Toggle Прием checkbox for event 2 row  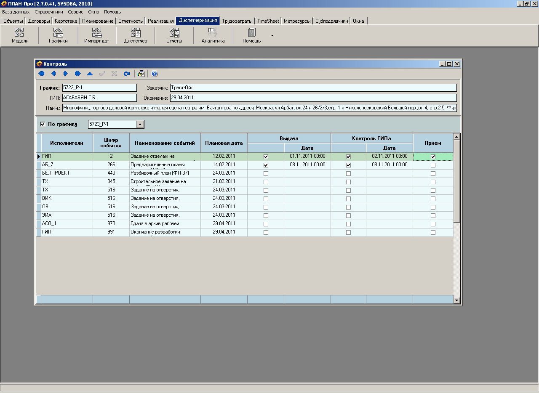coord(433,157)
